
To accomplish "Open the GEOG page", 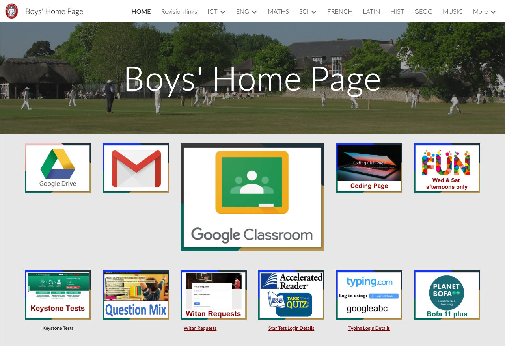I will click(x=423, y=11).
